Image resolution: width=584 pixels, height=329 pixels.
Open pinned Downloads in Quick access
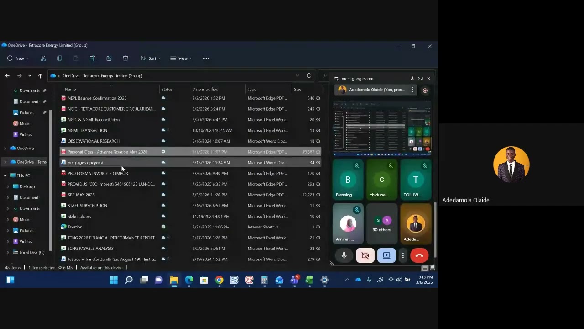30,90
